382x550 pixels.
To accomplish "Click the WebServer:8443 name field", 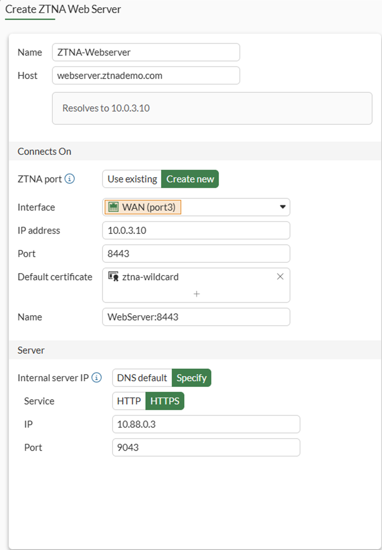I will pos(196,317).
